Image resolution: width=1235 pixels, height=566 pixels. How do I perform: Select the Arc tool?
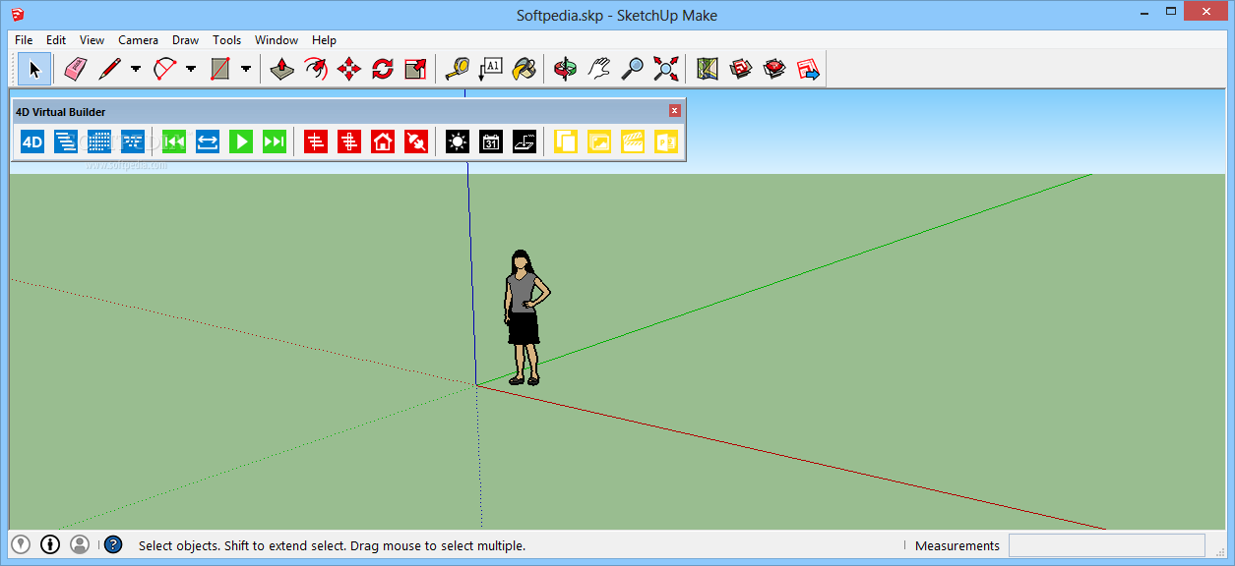(x=164, y=69)
